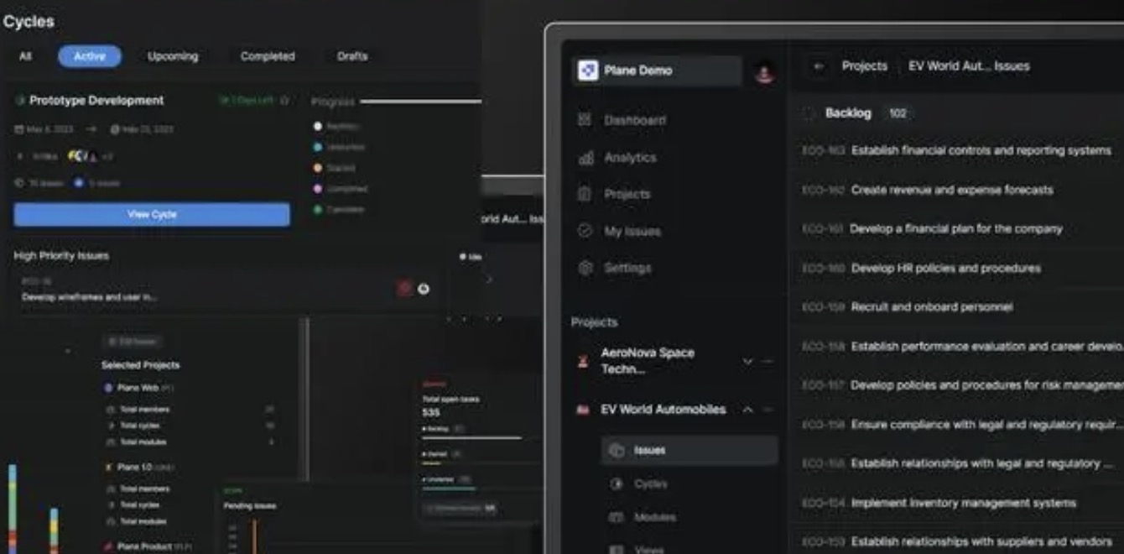
Task: Open the Plane Demo workspace switcher
Action: (658, 71)
